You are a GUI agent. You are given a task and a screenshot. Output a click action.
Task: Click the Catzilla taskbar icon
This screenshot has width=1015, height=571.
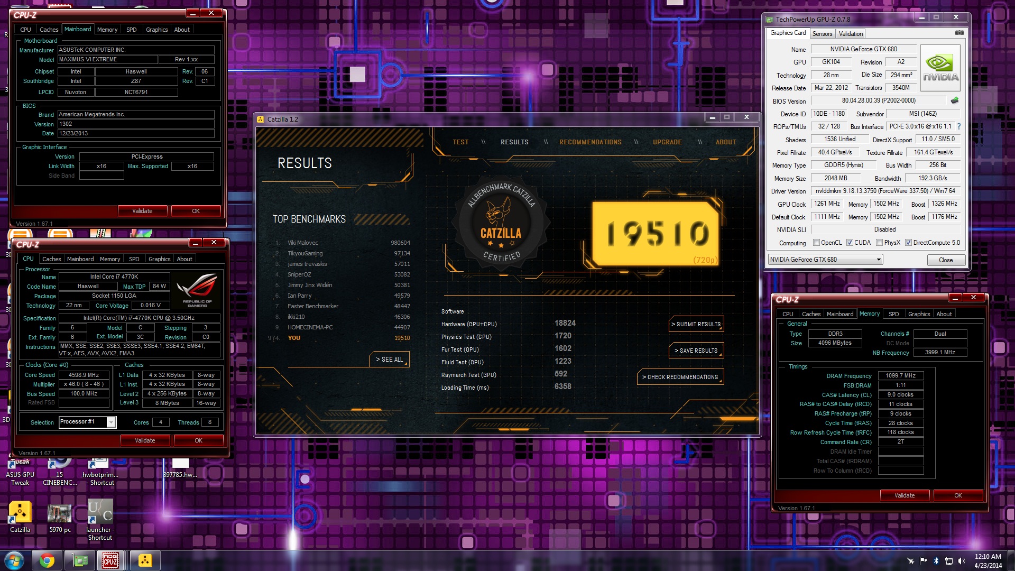click(x=145, y=560)
